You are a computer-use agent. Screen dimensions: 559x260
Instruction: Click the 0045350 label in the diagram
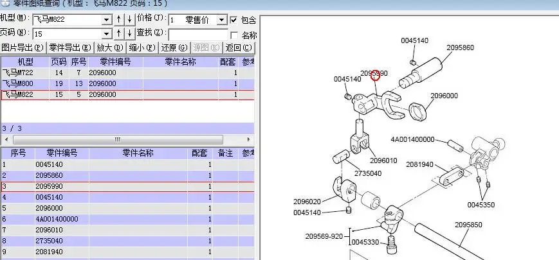click(x=481, y=205)
